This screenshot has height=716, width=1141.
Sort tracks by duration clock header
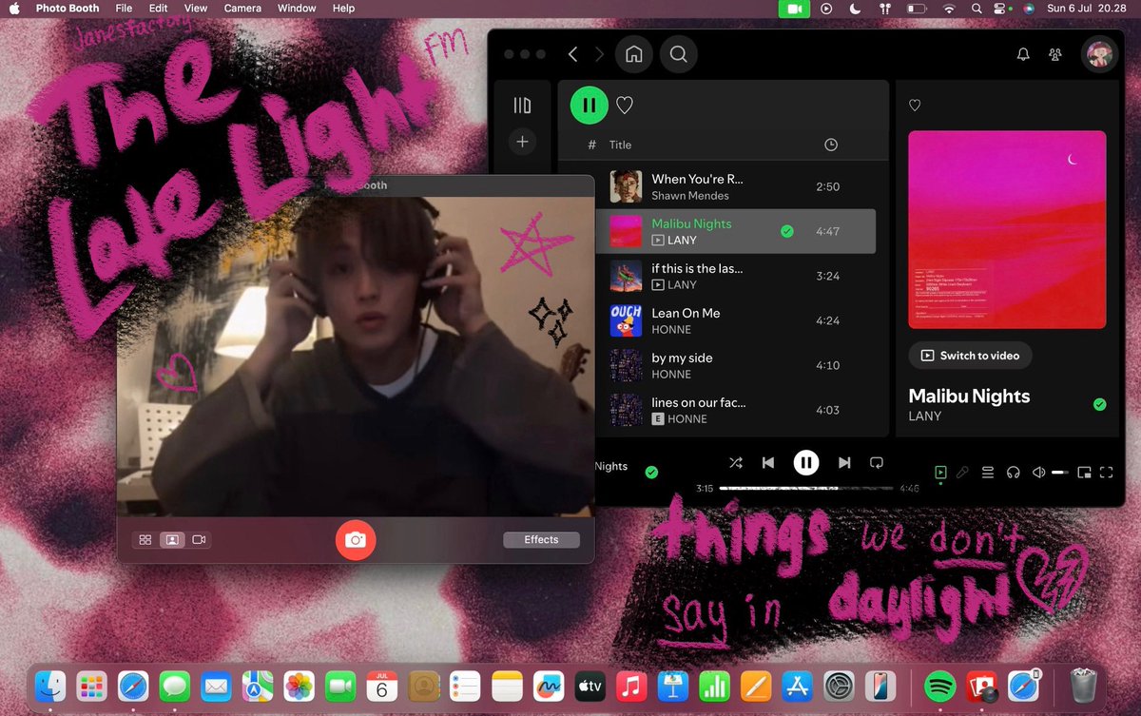pos(830,145)
